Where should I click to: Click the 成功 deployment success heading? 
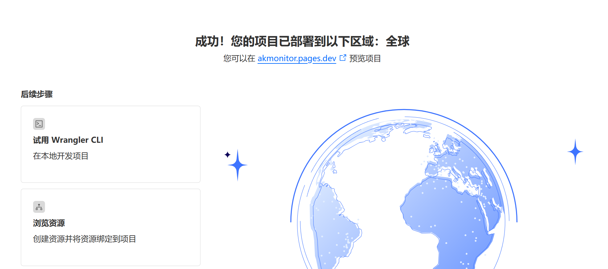302,42
